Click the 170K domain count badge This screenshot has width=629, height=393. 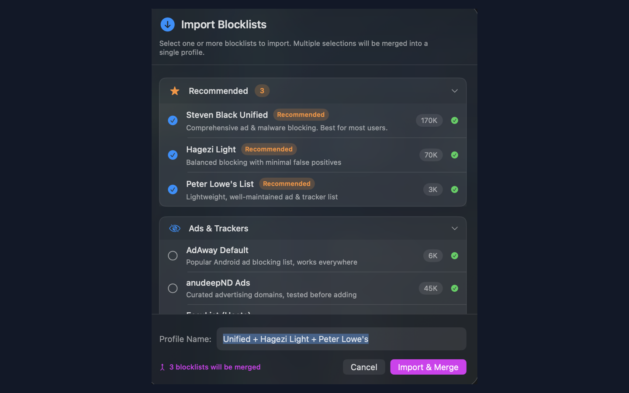point(429,121)
